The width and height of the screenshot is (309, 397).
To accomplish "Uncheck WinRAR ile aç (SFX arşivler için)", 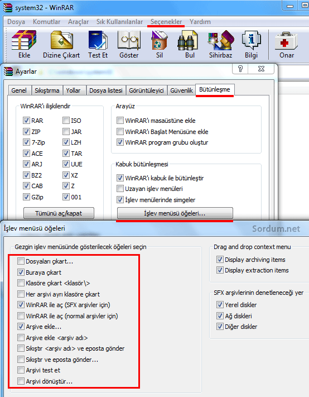I will coord(21,304).
